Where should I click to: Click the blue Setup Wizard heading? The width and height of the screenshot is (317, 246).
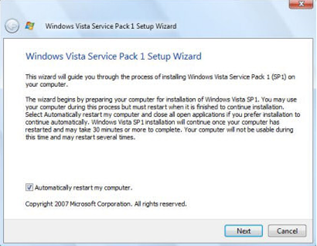click(x=113, y=56)
